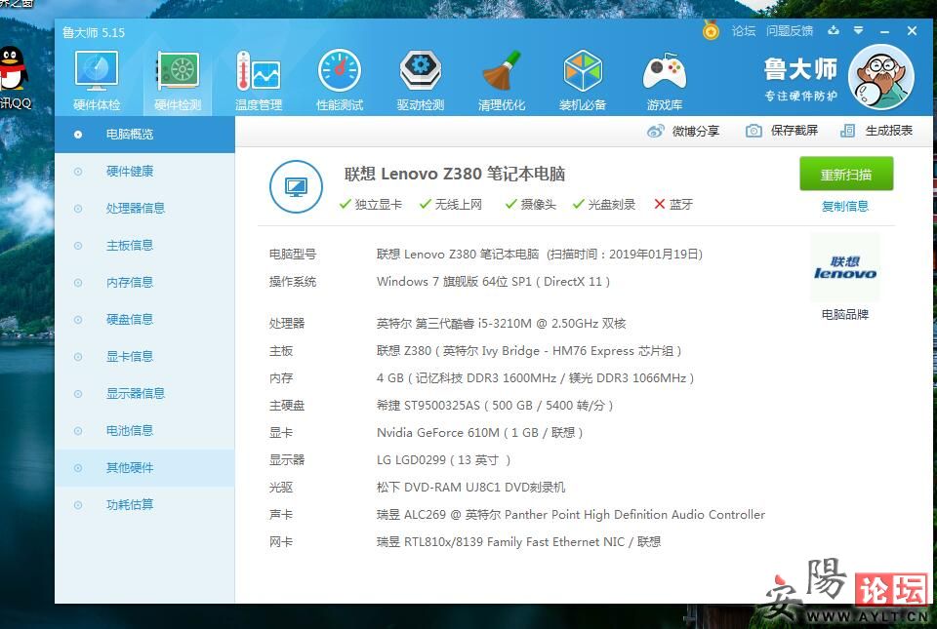Click the gold medal icon in title bar
The image size is (937, 629).
(711, 30)
